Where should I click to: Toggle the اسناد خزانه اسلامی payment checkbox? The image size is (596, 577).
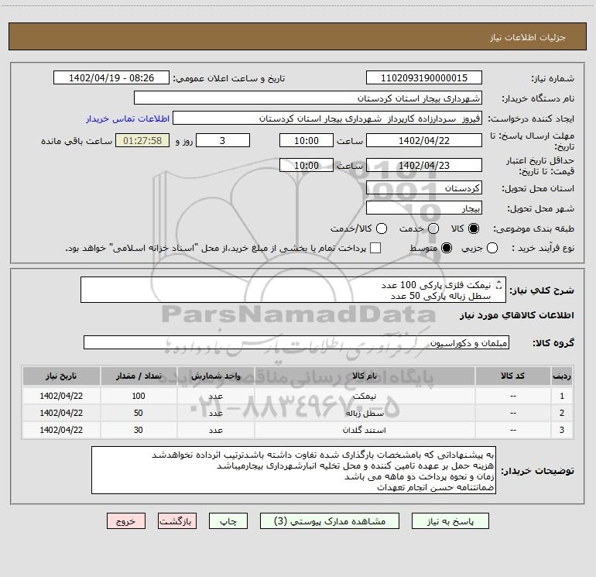[x=375, y=248]
